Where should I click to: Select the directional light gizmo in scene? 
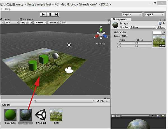69,45
